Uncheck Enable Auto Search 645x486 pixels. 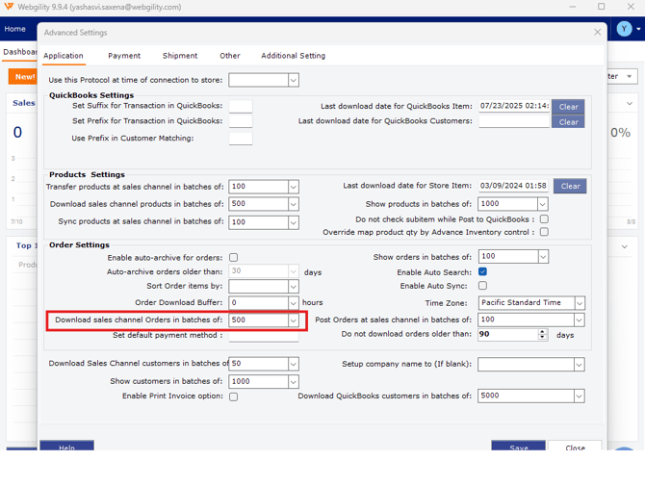coord(482,272)
